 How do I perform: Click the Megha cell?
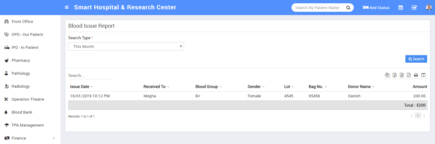point(150,96)
